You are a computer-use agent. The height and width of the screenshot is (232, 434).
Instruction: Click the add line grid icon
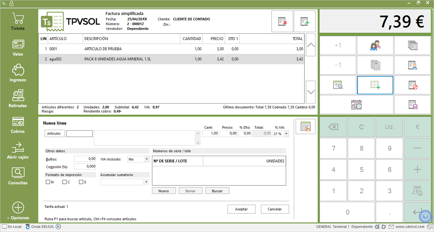[x=375, y=85]
